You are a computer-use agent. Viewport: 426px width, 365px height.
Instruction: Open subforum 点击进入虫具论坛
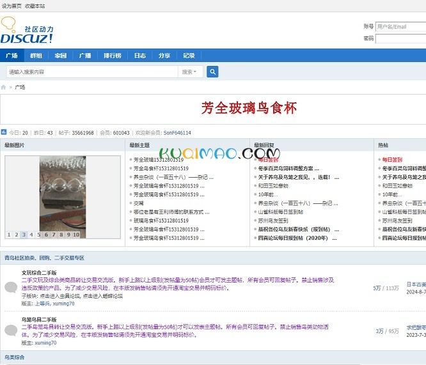coord(59,296)
